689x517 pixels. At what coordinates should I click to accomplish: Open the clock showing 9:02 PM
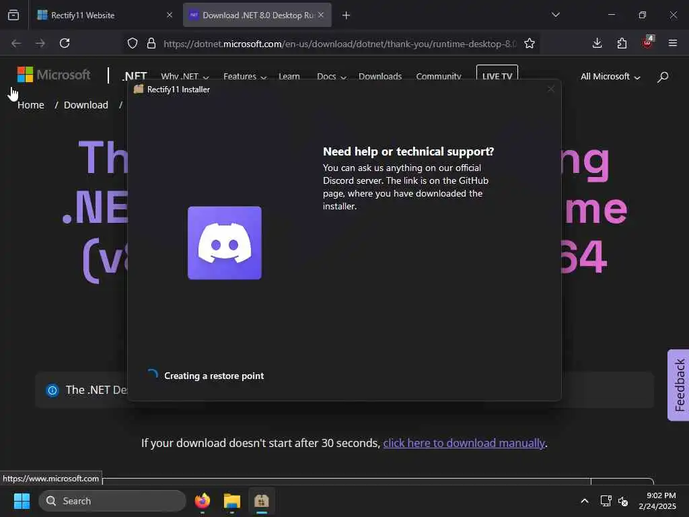click(x=657, y=501)
